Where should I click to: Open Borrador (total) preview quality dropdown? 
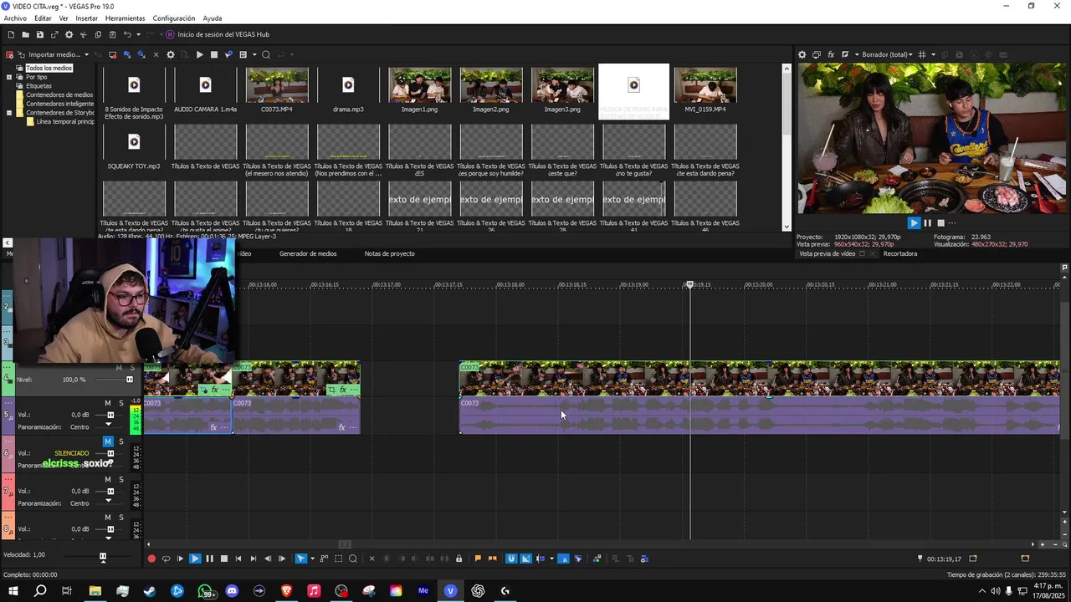[887, 54]
